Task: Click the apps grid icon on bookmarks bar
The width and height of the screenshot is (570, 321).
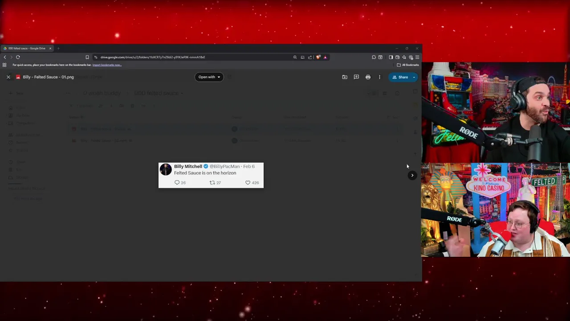Action: click(x=4, y=65)
